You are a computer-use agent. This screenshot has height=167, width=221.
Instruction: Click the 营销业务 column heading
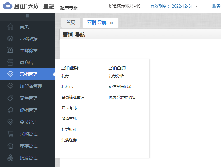pyautogui.click(x=69, y=68)
